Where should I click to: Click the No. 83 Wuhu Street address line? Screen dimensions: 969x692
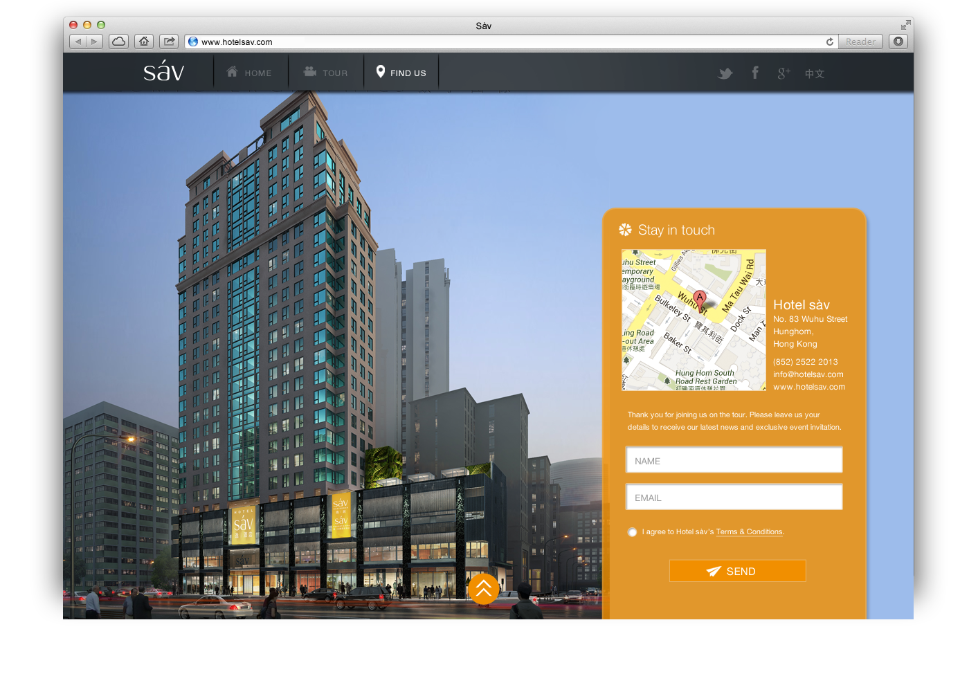[810, 319]
